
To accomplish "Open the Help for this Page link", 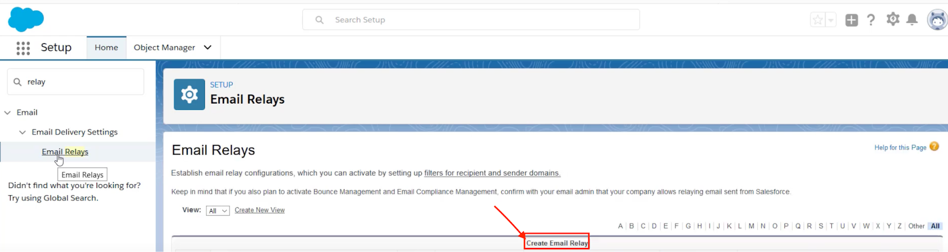I will (x=900, y=147).
